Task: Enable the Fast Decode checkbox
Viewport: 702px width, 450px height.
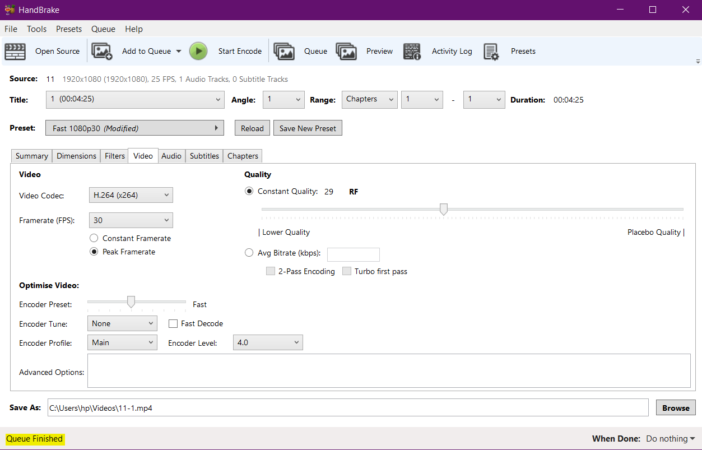Action: tap(173, 323)
